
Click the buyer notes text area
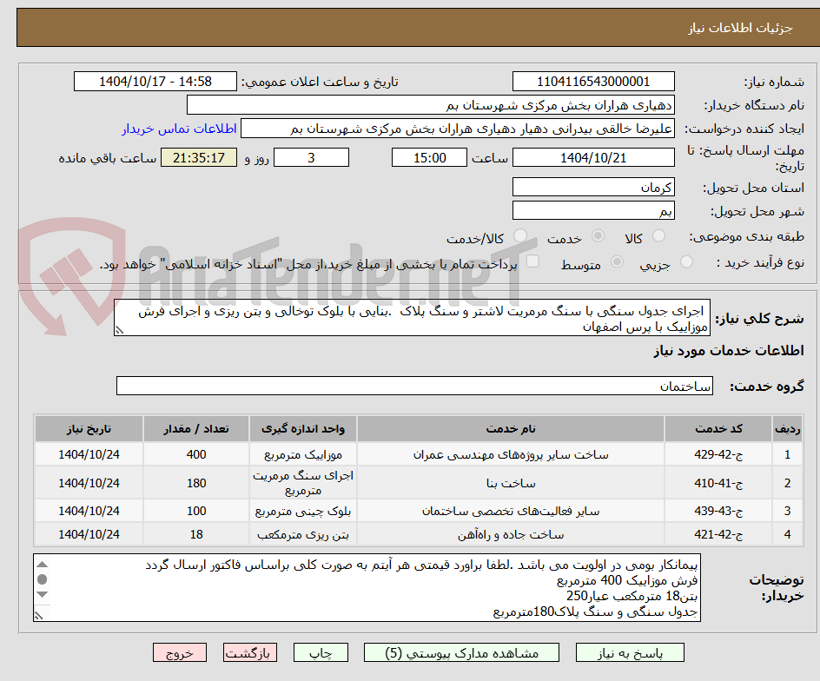[x=367, y=588]
